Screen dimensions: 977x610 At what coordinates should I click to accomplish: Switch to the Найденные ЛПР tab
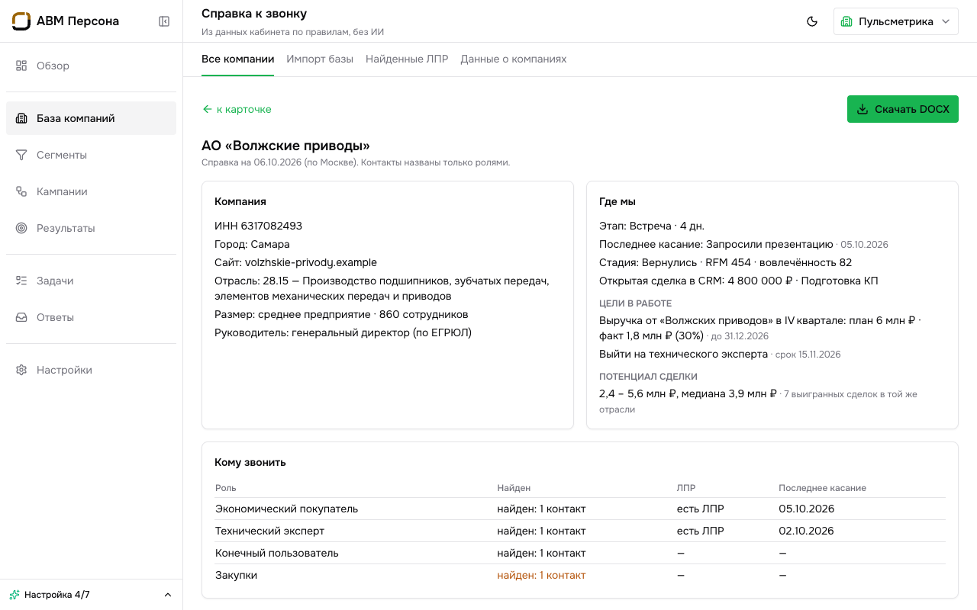click(407, 59)
